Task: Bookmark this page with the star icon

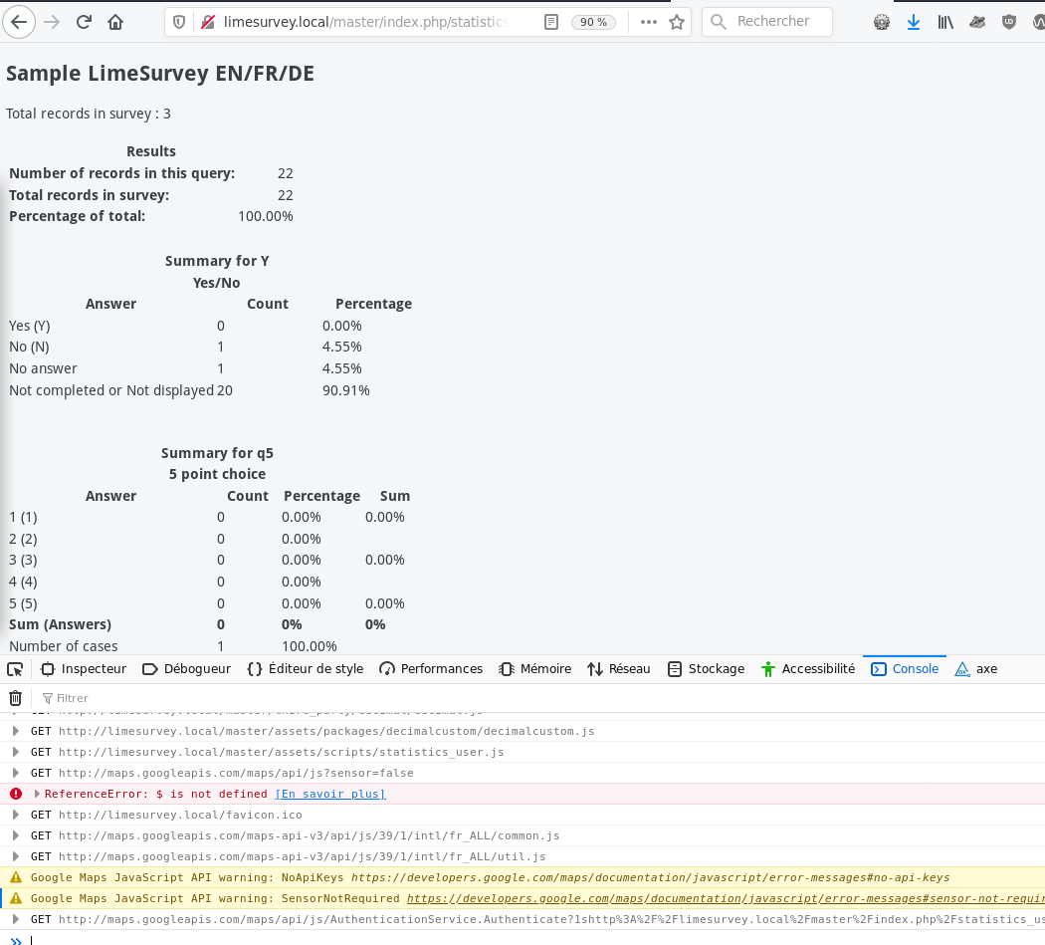Action: pyautogui.click(x=677, y=22)
